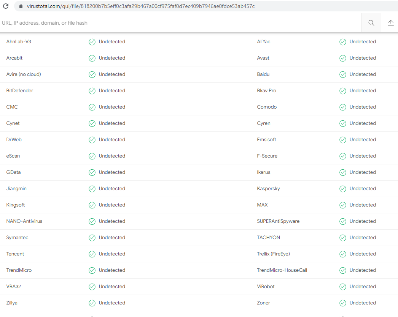
Task: Click the green checkmark next to Kaspersky
Action: coord(342,189)
